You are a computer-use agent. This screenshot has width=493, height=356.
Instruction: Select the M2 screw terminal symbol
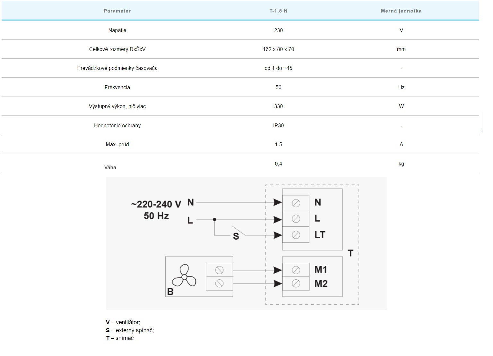coord(296,284)
